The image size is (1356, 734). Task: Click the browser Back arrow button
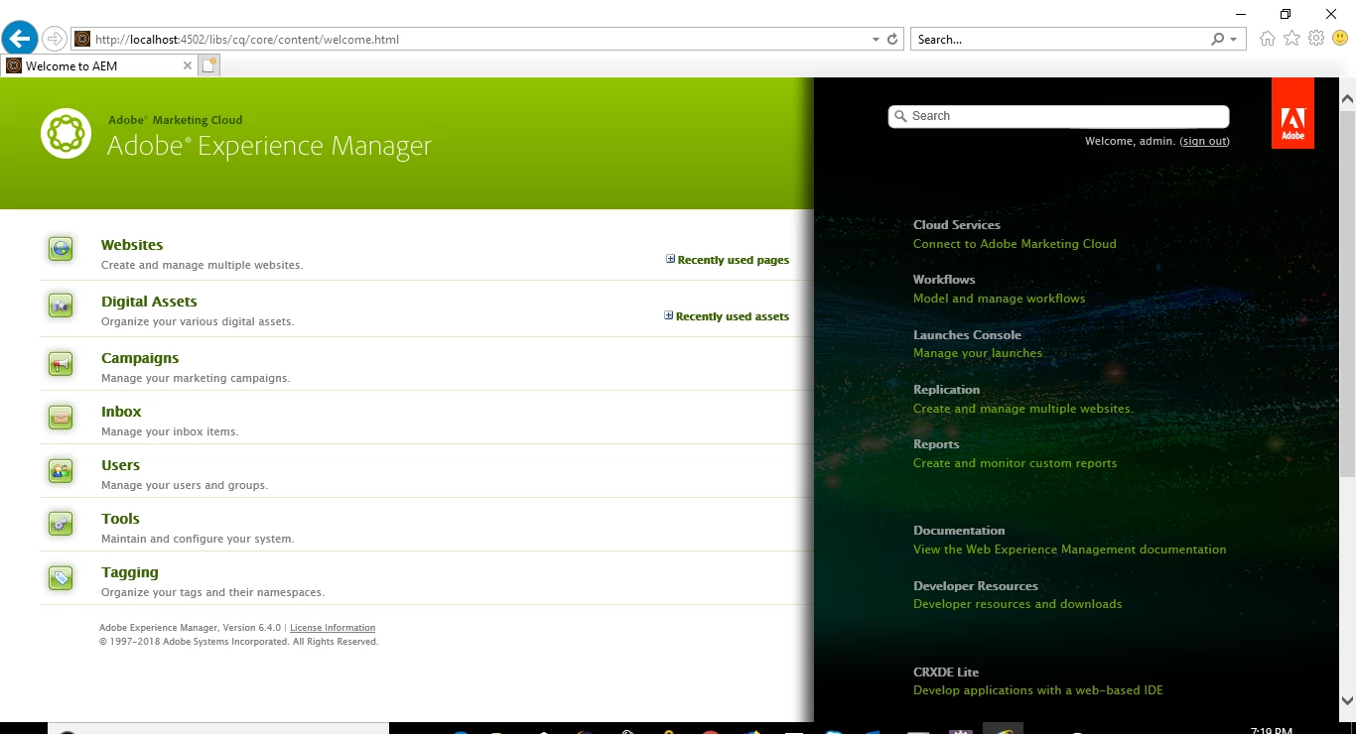click(x=20, y=39)
